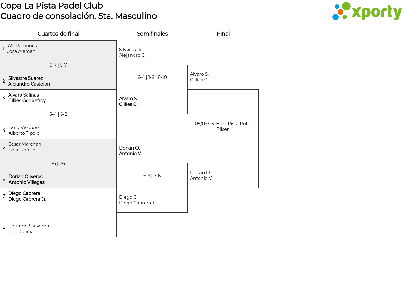Open the Alvaro Salinas / Gillies Goddefroy entry
The height and width of the screenshot is (289, 404).
(x=27, y=98)
